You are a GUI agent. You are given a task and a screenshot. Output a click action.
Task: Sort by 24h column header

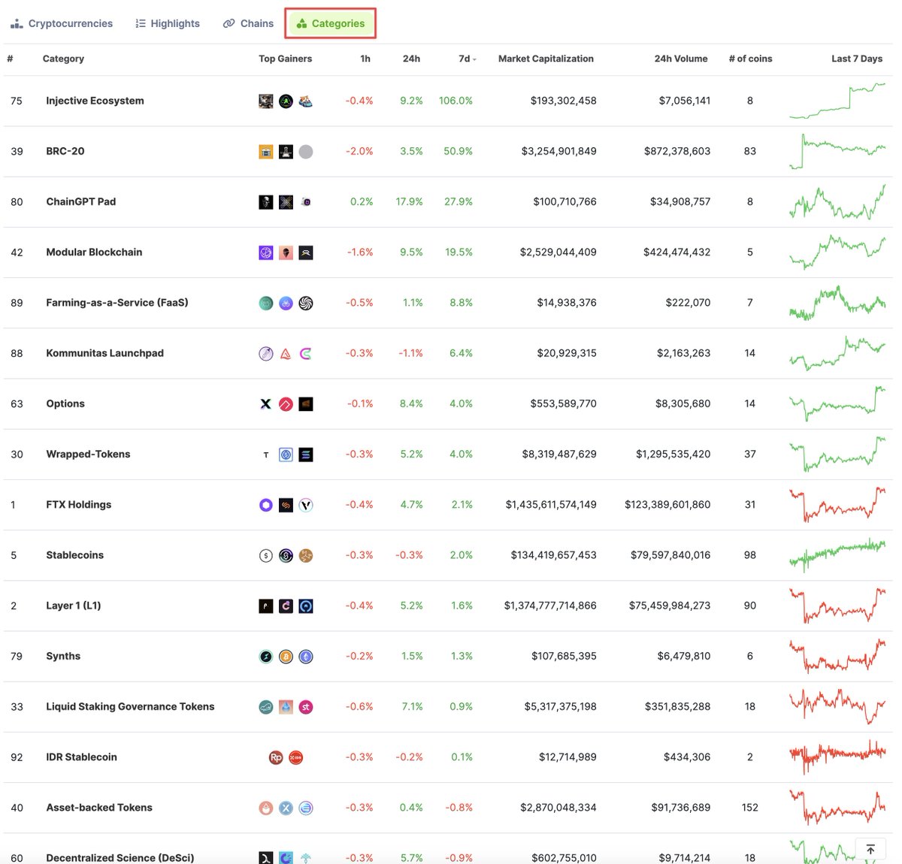click(411, 59)
